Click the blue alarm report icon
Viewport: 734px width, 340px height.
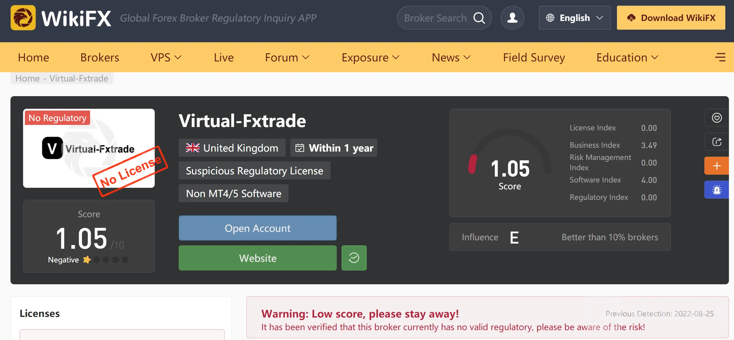717,190
